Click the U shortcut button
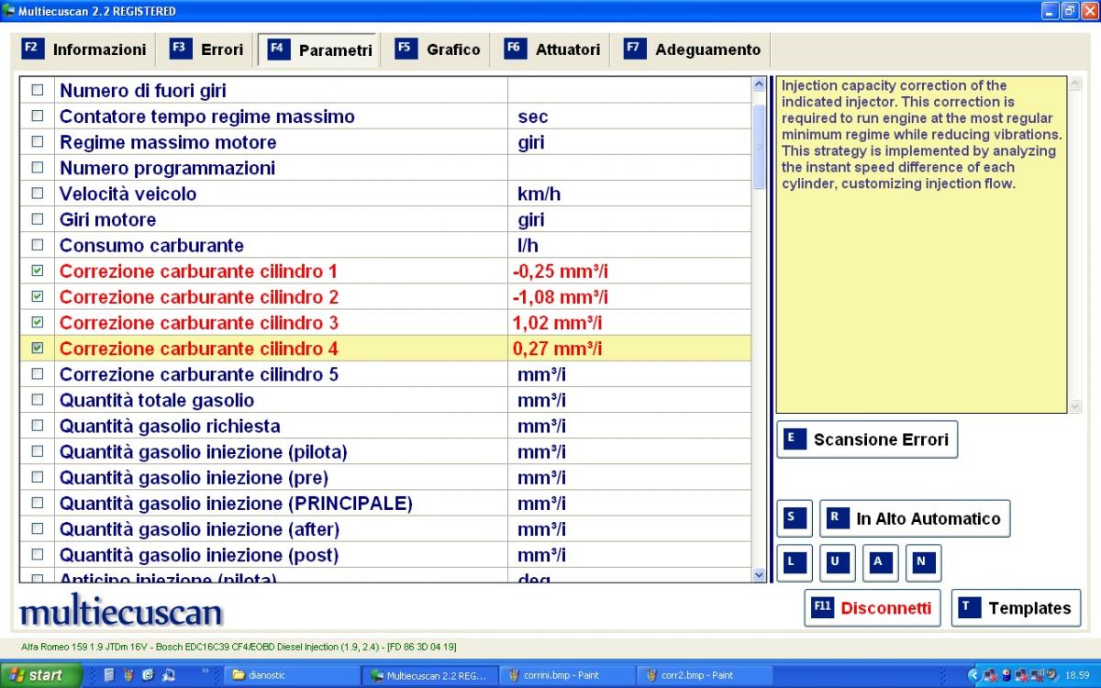 click(x=838, y=563)
